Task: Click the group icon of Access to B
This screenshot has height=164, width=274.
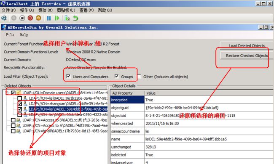Action: 19,120
